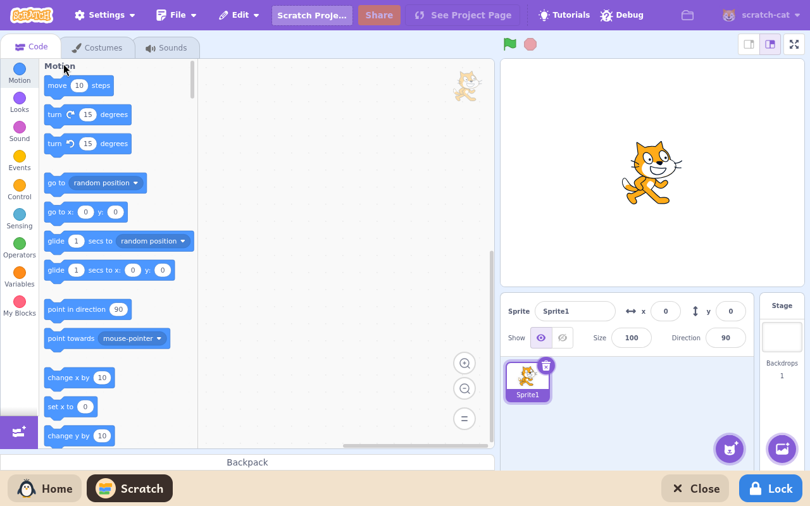810x506 pixels.
Task: Open the File menu
Action: tap(177, 15)
